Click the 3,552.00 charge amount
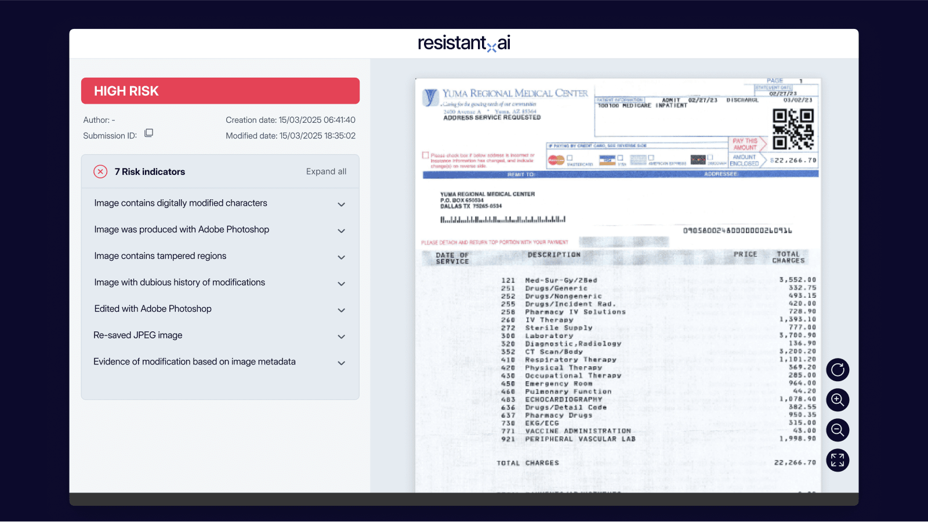Viewport: 928px width, 522px height. 797,280
